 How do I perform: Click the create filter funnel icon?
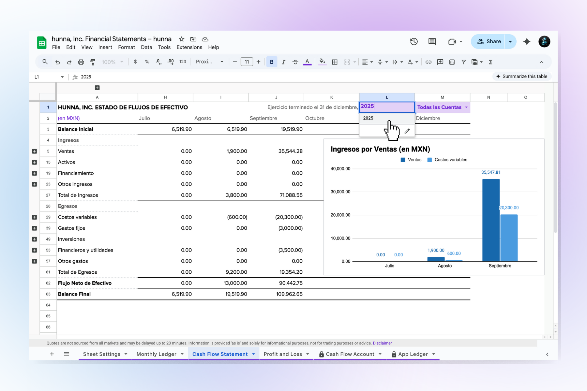click(x=463, y=62)
